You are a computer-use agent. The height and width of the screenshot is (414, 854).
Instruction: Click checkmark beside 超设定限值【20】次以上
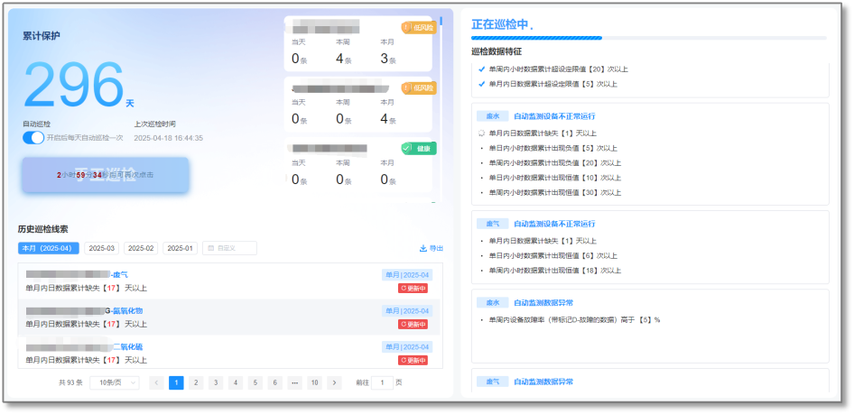pos(481,69)
